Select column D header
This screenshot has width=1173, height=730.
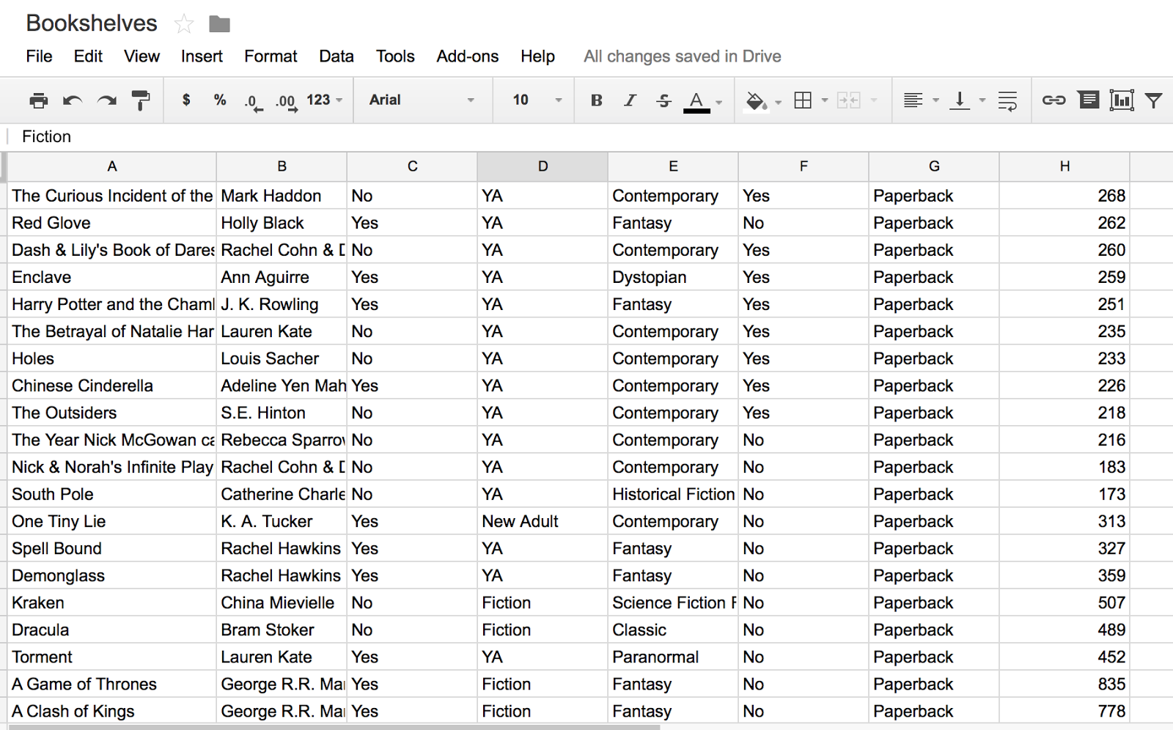tap(543, 166)
